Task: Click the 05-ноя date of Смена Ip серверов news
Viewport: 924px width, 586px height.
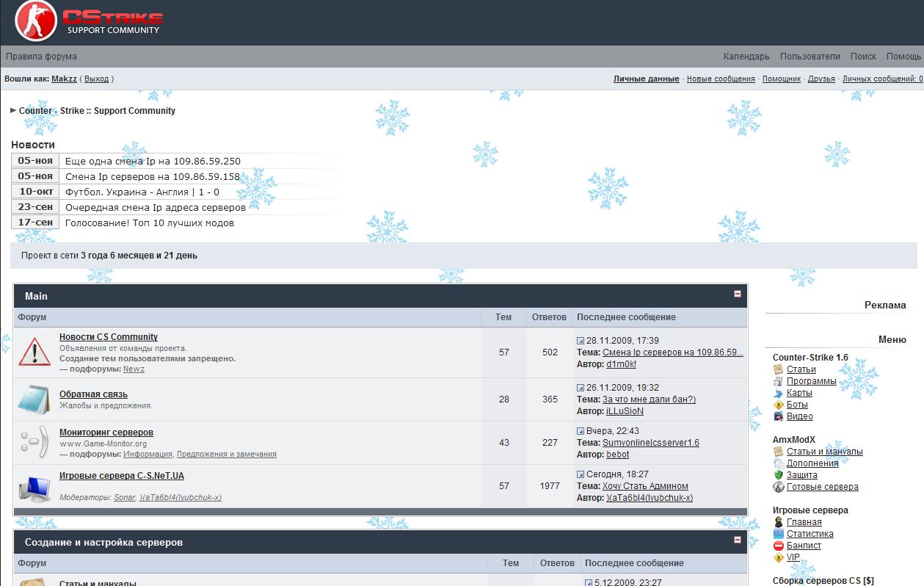Action: tap(35, 176)
